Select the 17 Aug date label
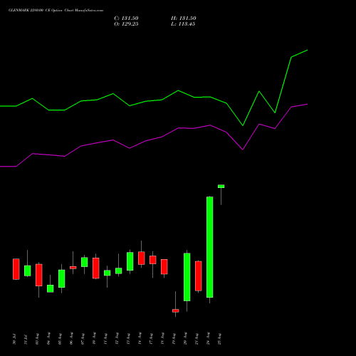Viewport: 356px width, 356px height. (151, 339)
